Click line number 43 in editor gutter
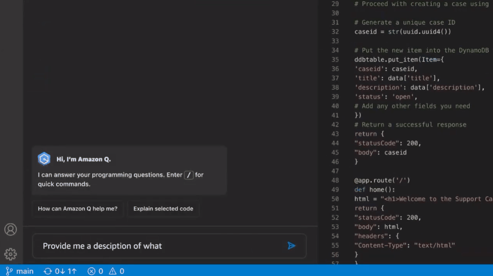 click(335, 134)
